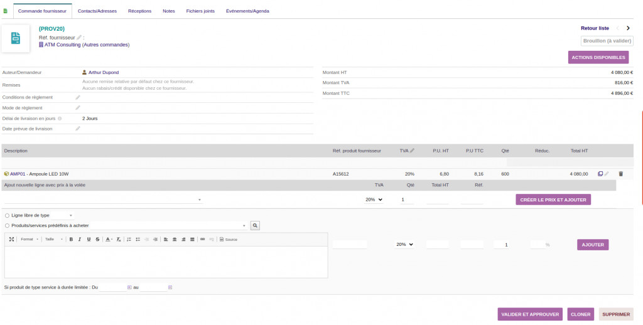Click the search magnifier beside predefined products
The image size is (643, 325).
click(255, 225)
